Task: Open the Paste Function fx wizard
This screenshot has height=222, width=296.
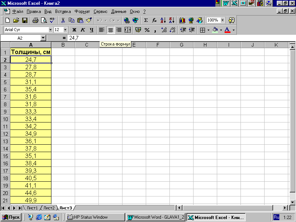Action: point(154,20)
